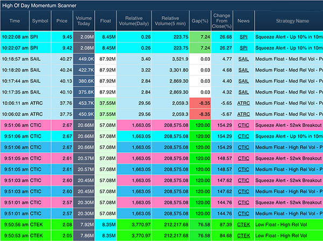Open CTIC news link in 9:51:06 Medium Float row
The image size is (323, 241).
(243, 147)
